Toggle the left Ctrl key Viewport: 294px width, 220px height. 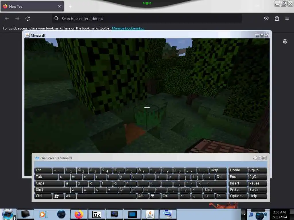[x=43, y=196]
